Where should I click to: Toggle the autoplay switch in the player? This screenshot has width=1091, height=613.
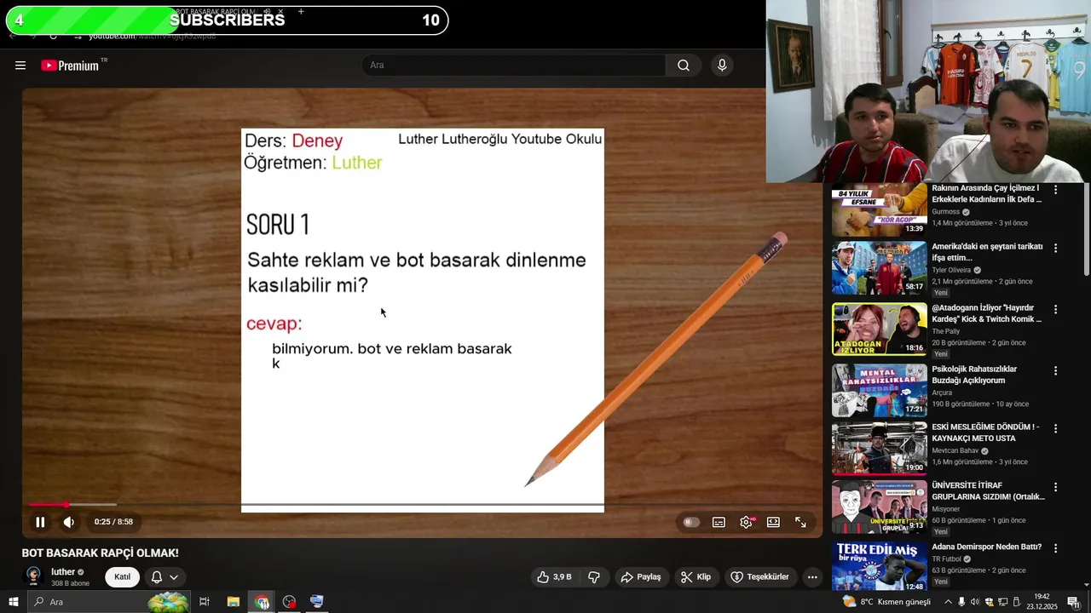click(691, 522)
